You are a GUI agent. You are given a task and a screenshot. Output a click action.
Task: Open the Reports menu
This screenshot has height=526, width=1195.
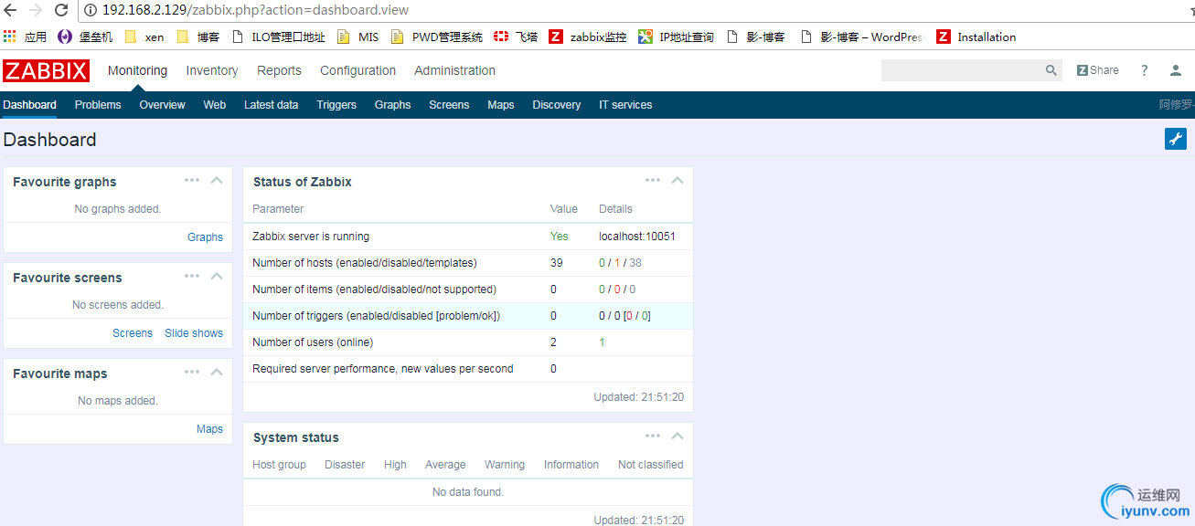click(279, 70)
